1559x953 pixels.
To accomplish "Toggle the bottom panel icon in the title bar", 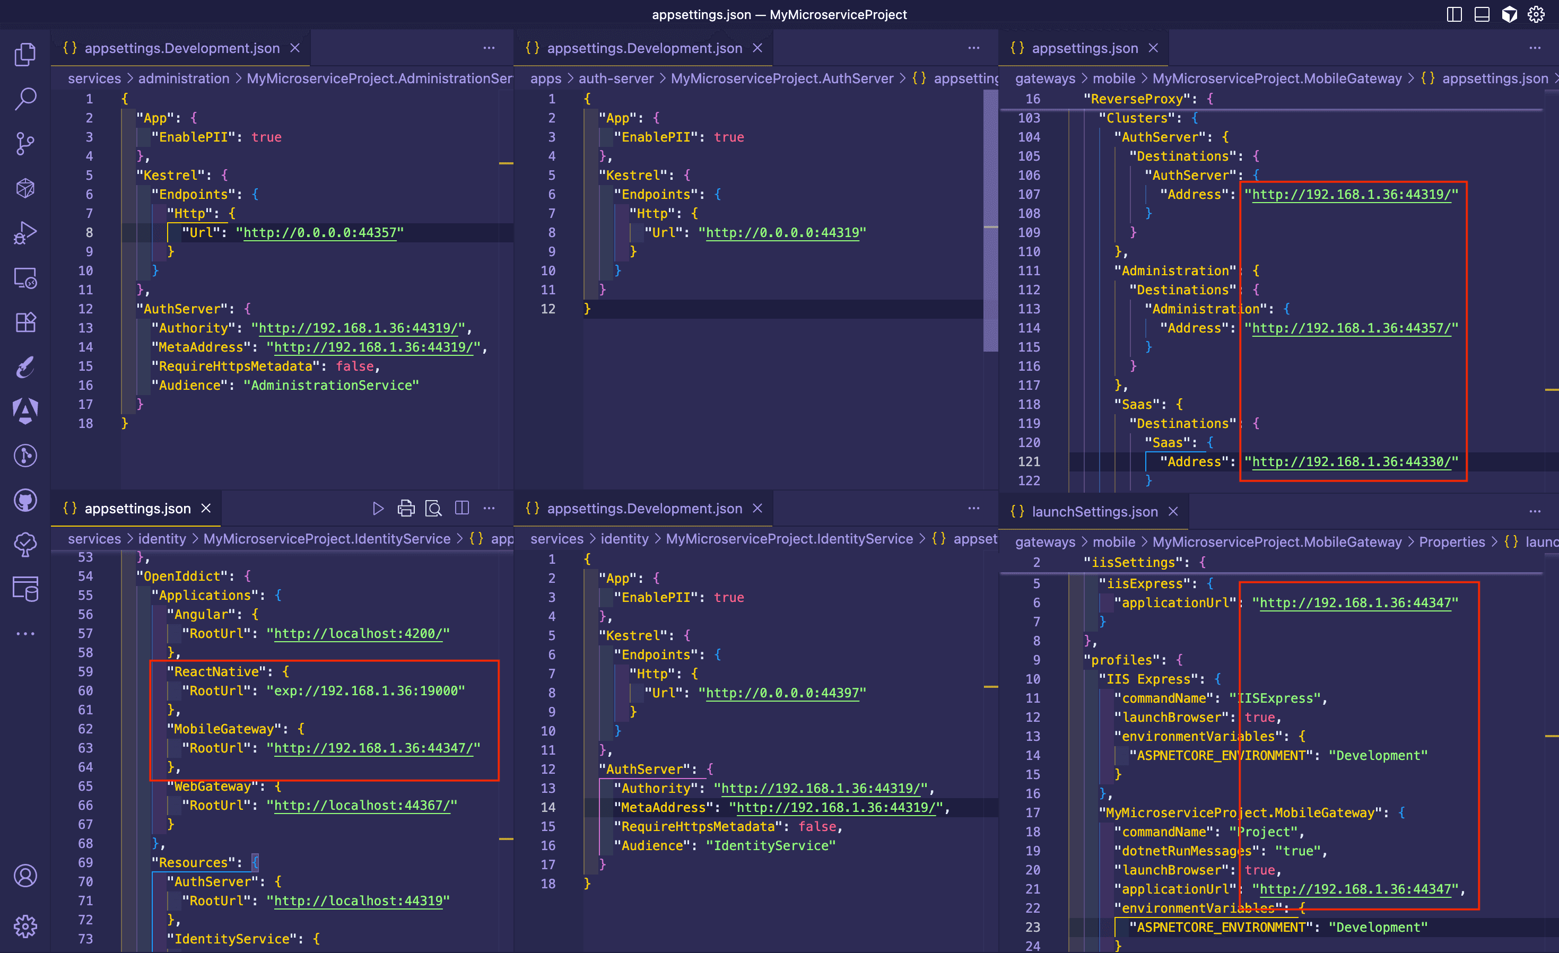I will pyautogui.click(x=1482, y=14).
